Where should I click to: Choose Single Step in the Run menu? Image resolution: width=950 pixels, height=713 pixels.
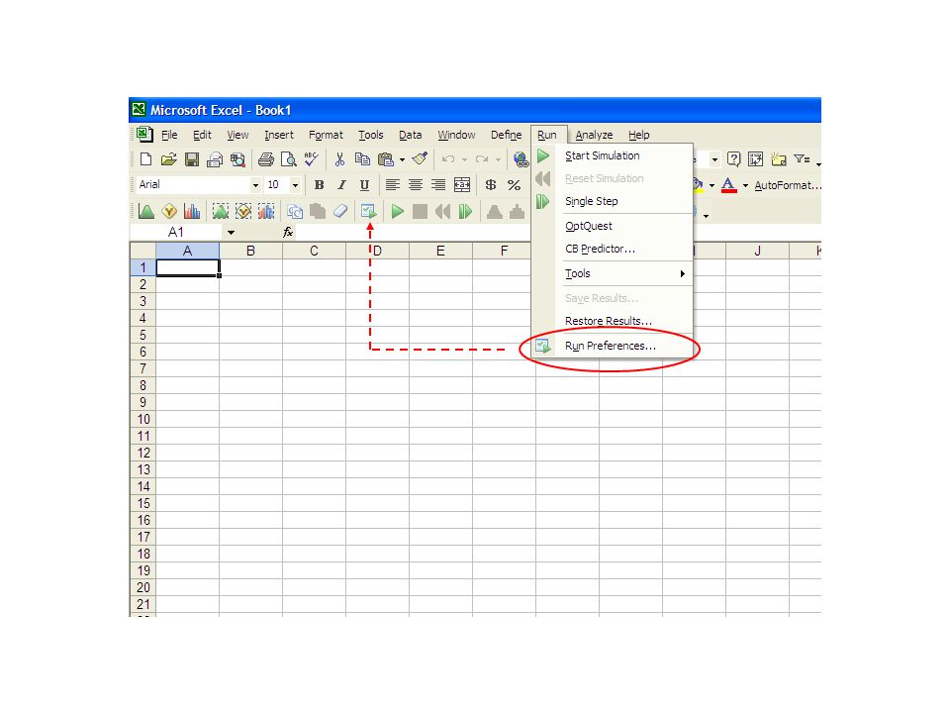(x=612, y=201)
